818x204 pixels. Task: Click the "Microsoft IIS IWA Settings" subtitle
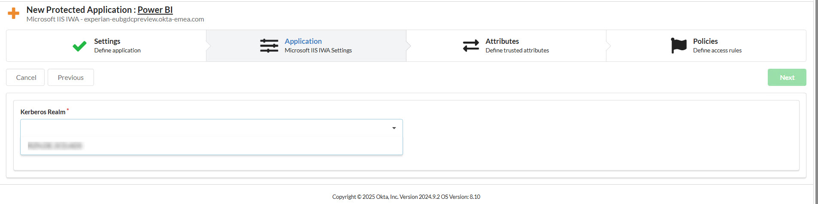tap(318, 50)
